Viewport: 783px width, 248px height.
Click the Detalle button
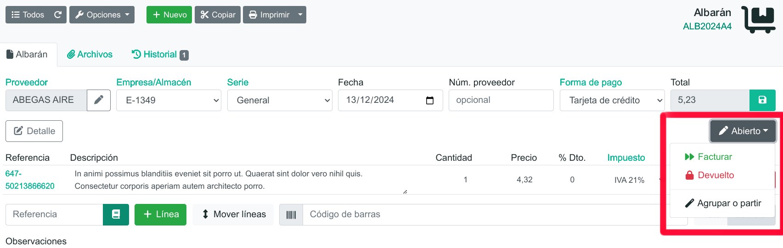point(34,131)
